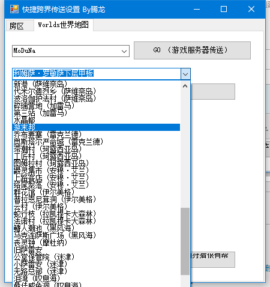
Task: Open the MoDuNa server combo box
Action: tap(71, 51)
